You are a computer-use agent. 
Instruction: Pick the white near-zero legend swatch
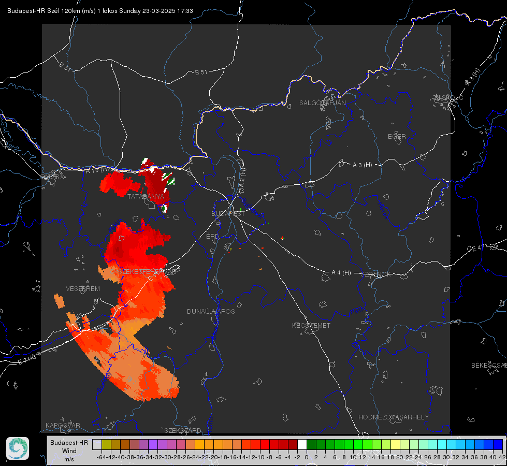[x=302, y=445]
